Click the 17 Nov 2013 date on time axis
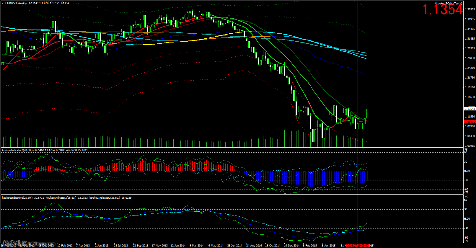Screen dimensions: 476x248 [159, 246]
